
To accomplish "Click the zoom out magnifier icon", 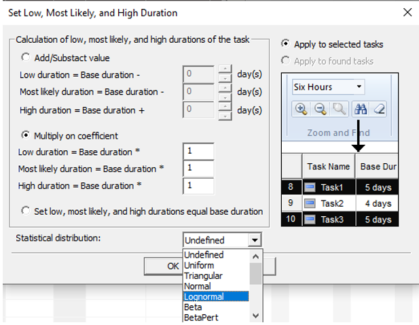I will click(x=320, y=109).
